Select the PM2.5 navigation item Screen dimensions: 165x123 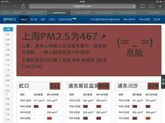pos(24,20)
